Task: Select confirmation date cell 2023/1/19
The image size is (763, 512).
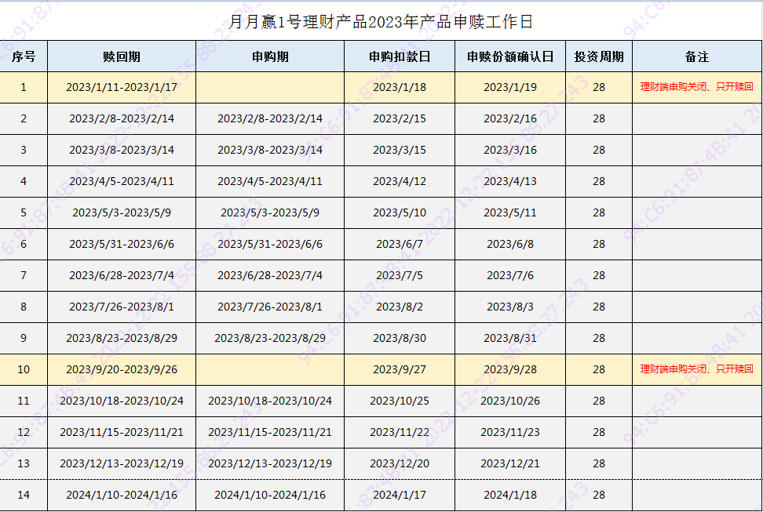Action: point(510,88)
